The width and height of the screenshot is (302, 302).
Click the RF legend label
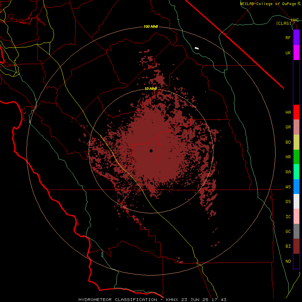point(288,38)
